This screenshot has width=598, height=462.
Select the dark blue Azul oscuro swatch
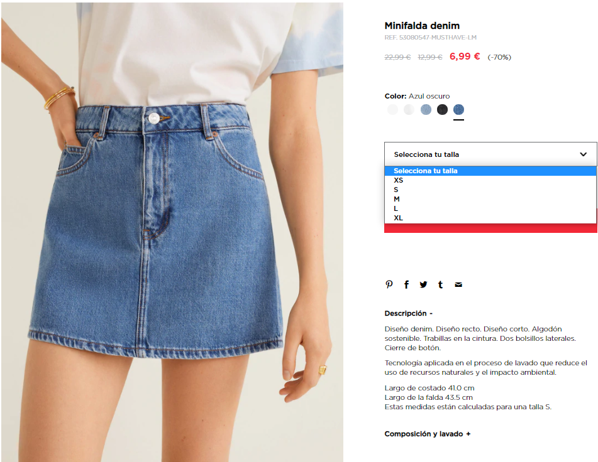point(458,110)
